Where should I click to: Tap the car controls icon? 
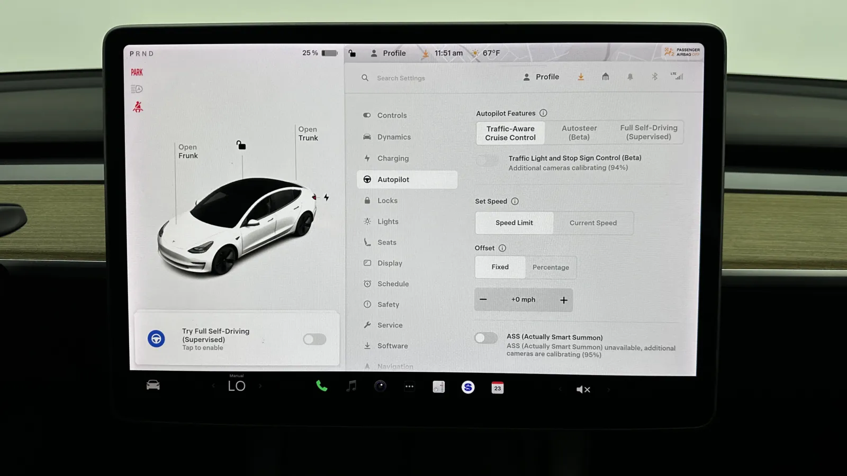[x=153, y=386]
